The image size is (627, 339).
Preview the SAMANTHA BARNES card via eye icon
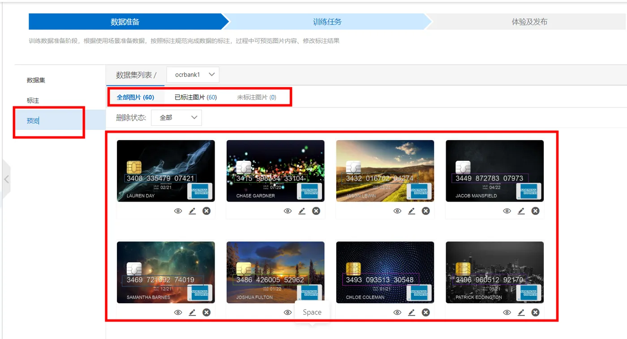[x=178, y=313]
